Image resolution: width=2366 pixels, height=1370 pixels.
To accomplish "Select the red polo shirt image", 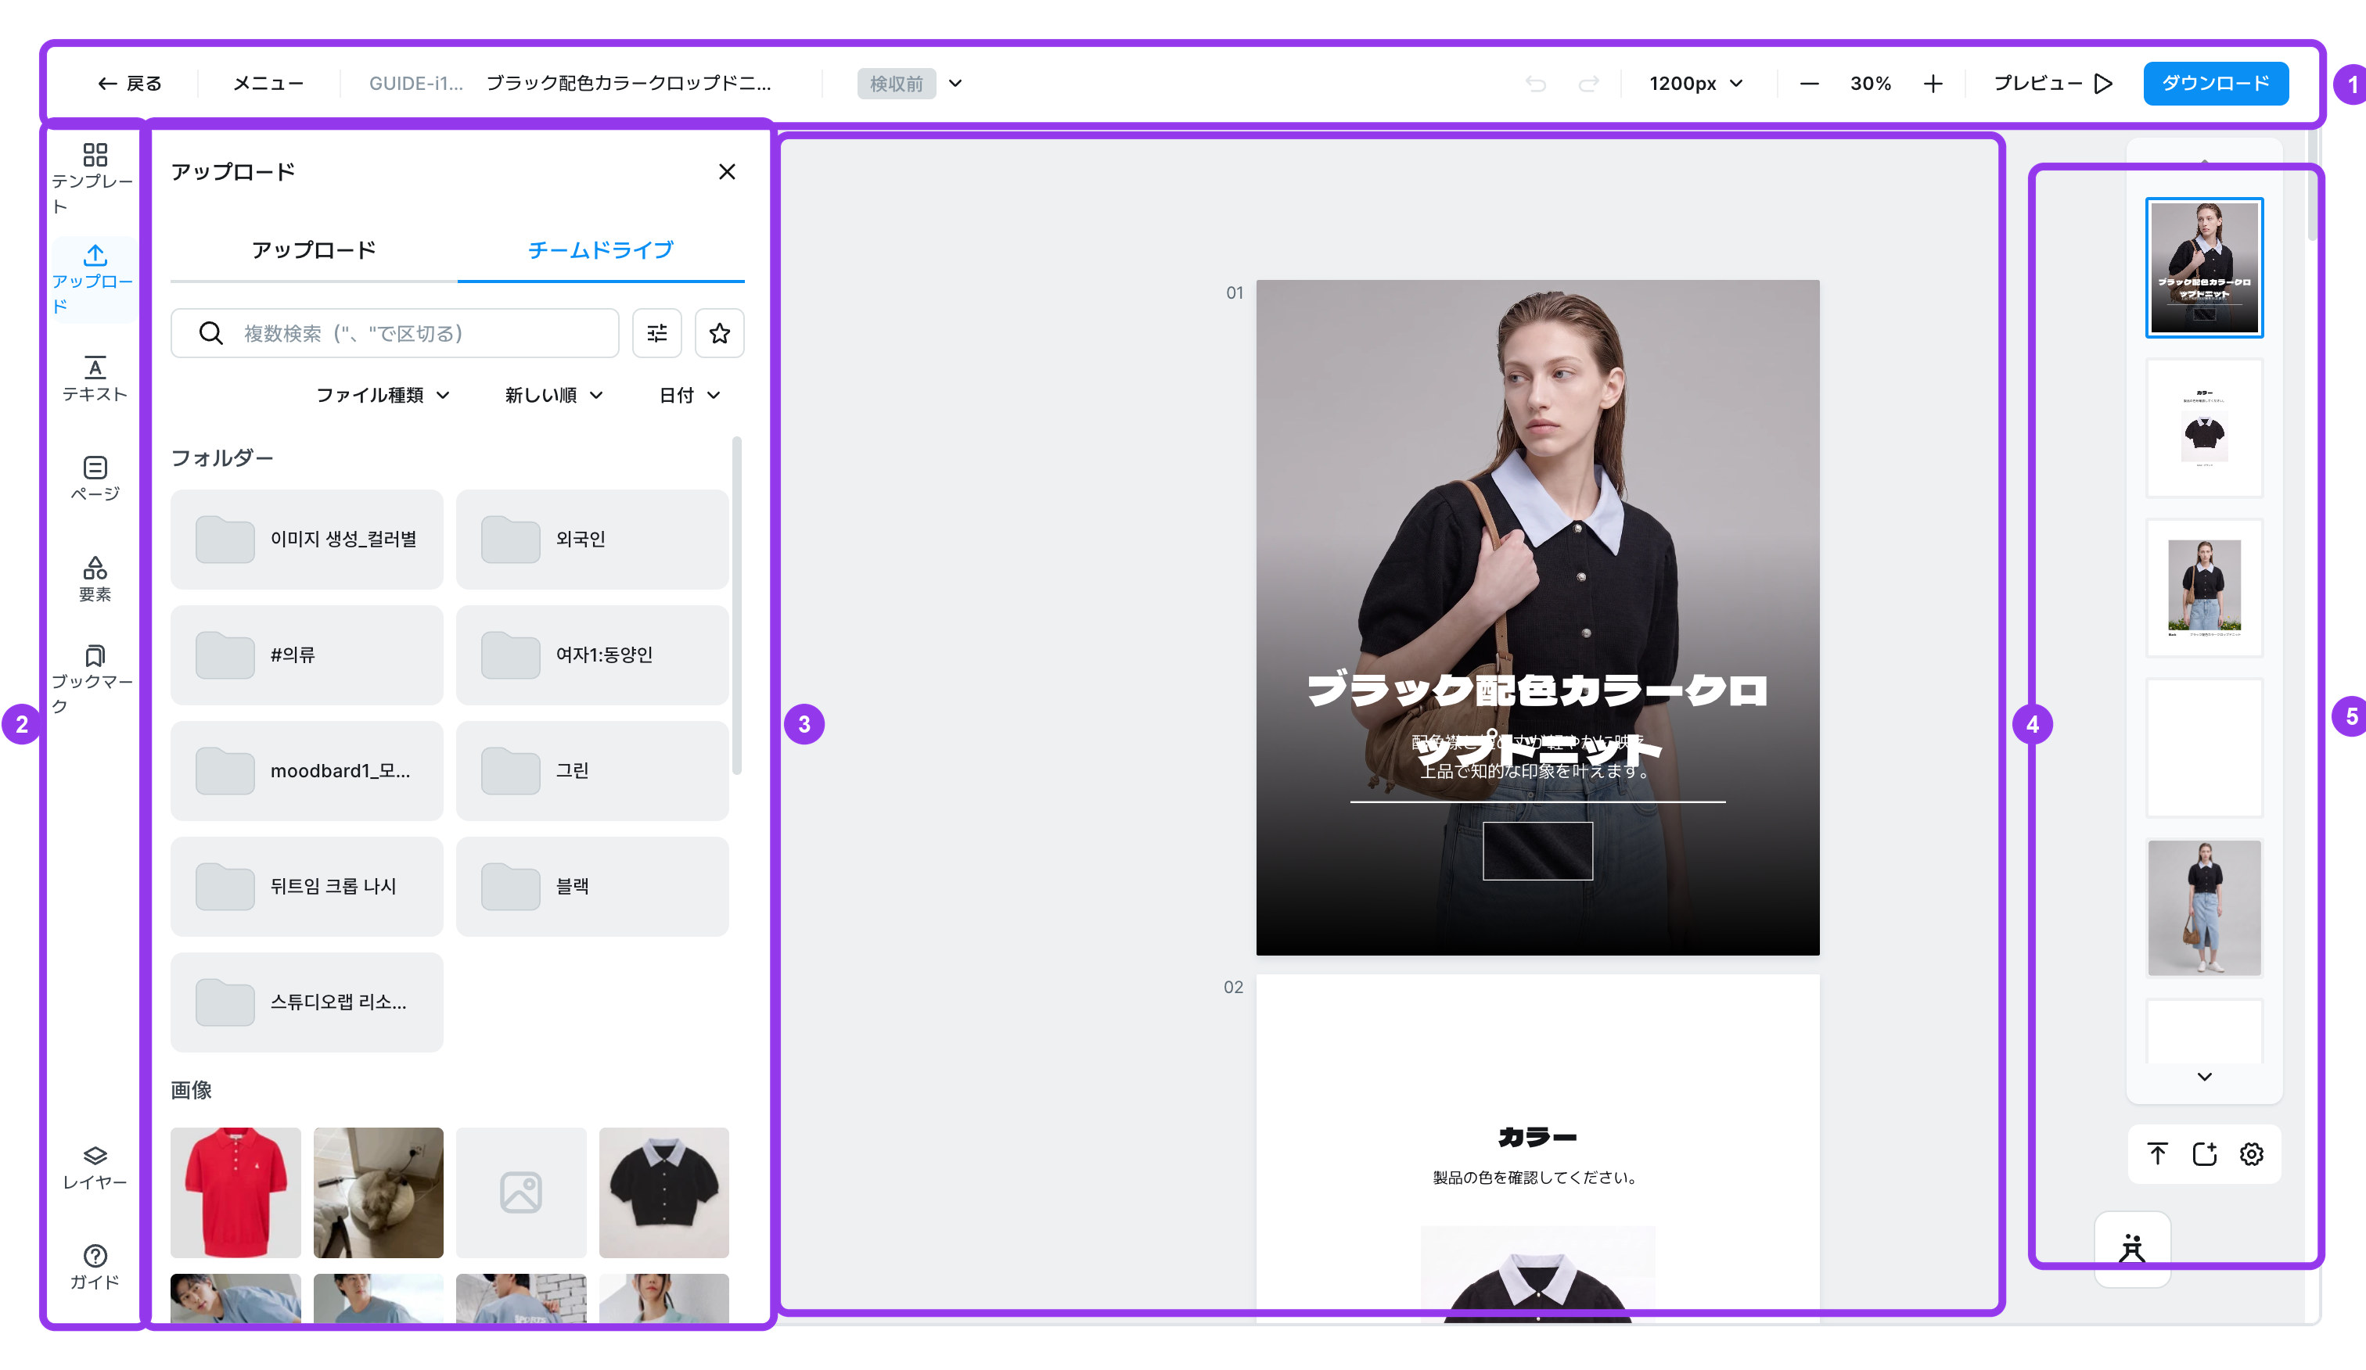I will [x=236, y=1192].
